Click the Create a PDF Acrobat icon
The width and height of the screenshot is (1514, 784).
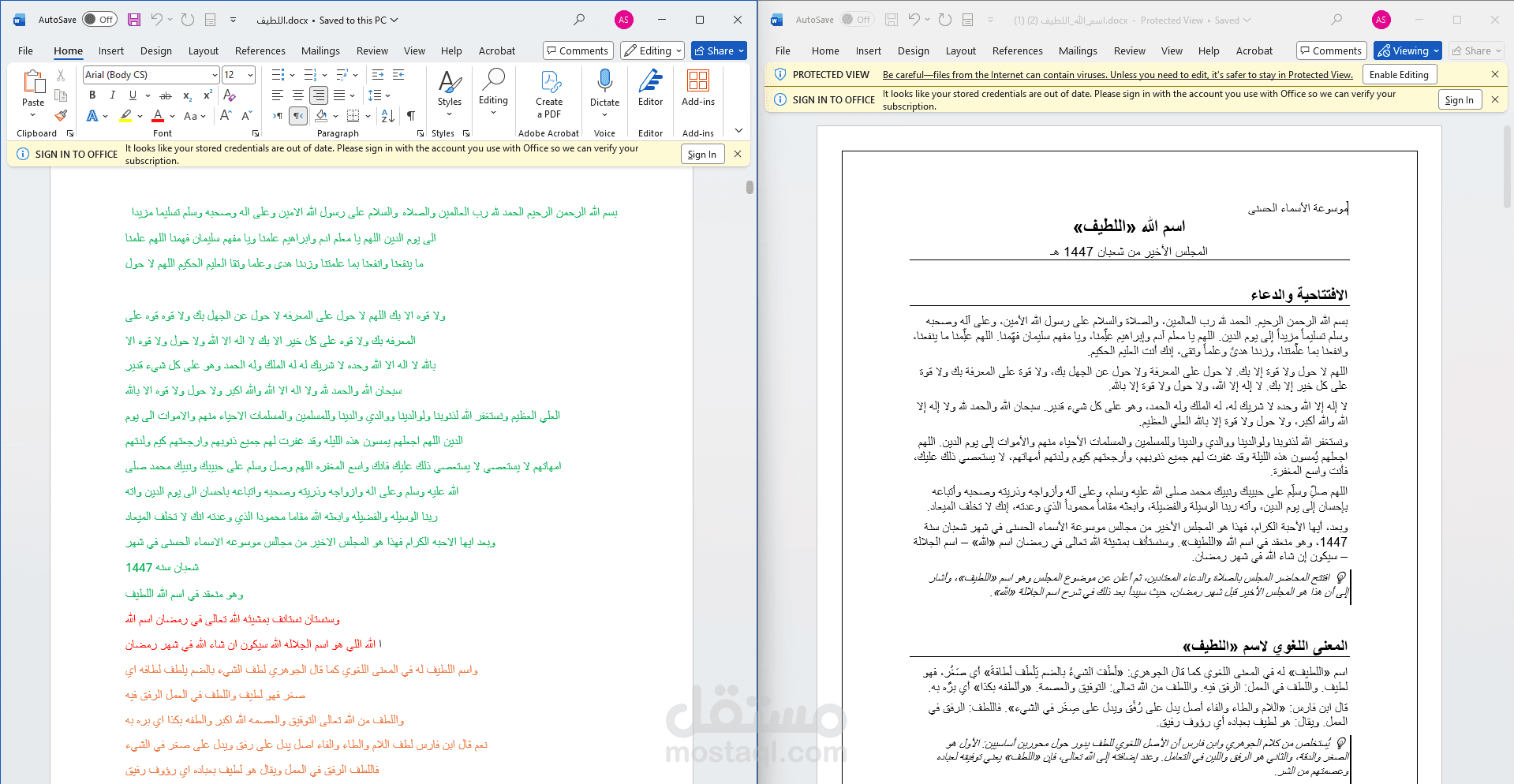[x=549, y=93]
